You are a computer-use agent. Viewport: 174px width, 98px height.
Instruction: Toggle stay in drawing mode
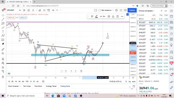3,63
